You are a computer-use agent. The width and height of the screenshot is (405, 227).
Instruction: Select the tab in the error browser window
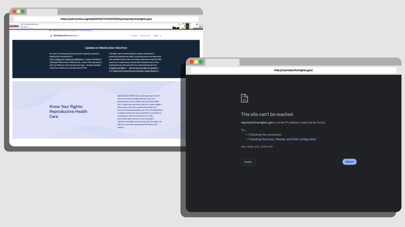tap(222, 62)
